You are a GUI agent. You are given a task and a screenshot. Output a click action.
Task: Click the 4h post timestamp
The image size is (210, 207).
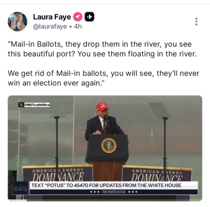tap(78, 26)
